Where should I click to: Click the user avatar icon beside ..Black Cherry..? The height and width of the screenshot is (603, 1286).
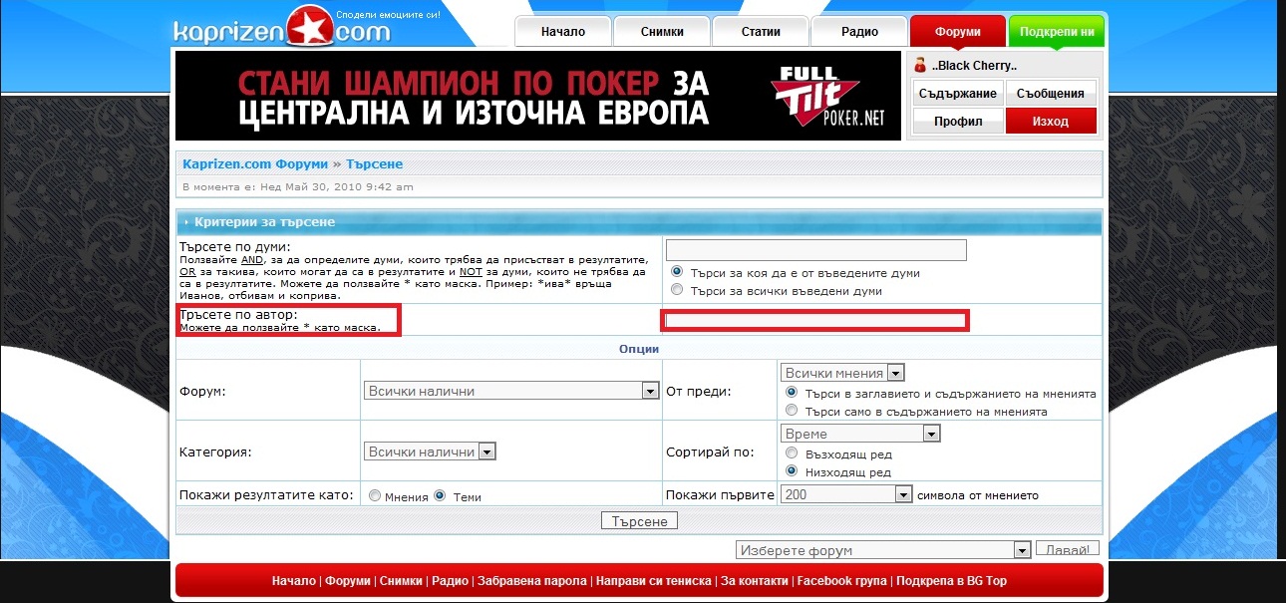[x=920, y=66]
